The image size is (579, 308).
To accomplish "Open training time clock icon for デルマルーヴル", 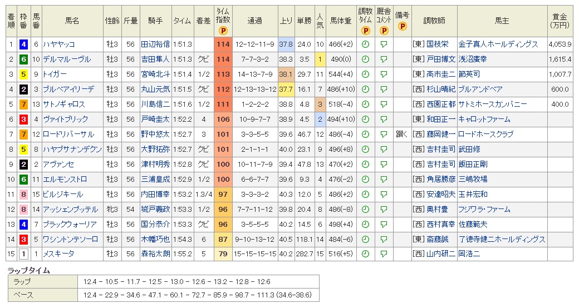I will (365, 59).
